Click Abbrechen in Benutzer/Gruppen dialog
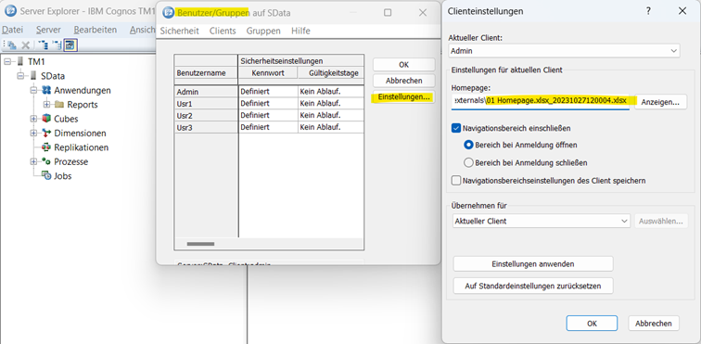This screenshot has height=344, width=701. coord(403,81)
